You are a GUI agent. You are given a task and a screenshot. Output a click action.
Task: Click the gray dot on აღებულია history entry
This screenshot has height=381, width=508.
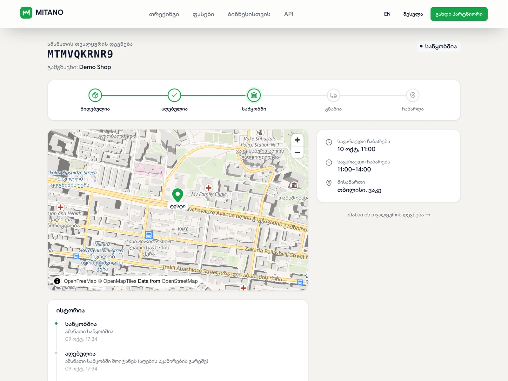[56, 353]
